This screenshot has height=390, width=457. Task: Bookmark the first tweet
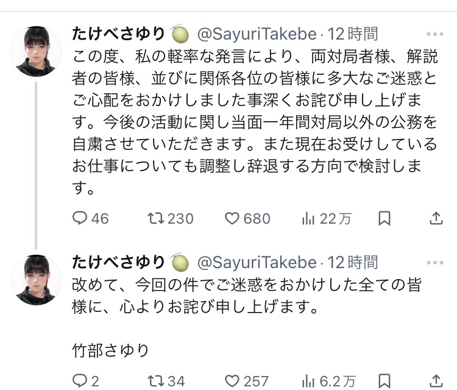click(x=384, y=218)
